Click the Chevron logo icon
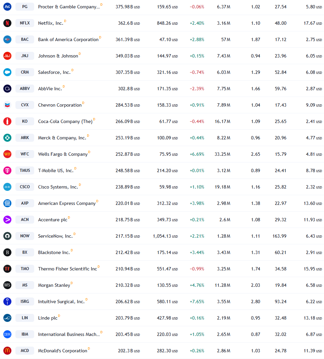 7,105
